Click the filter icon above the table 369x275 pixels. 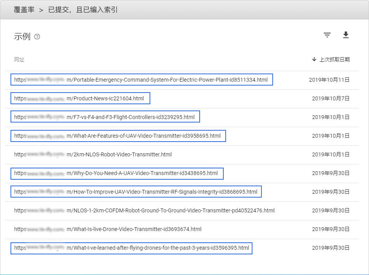tap(327, 35)
